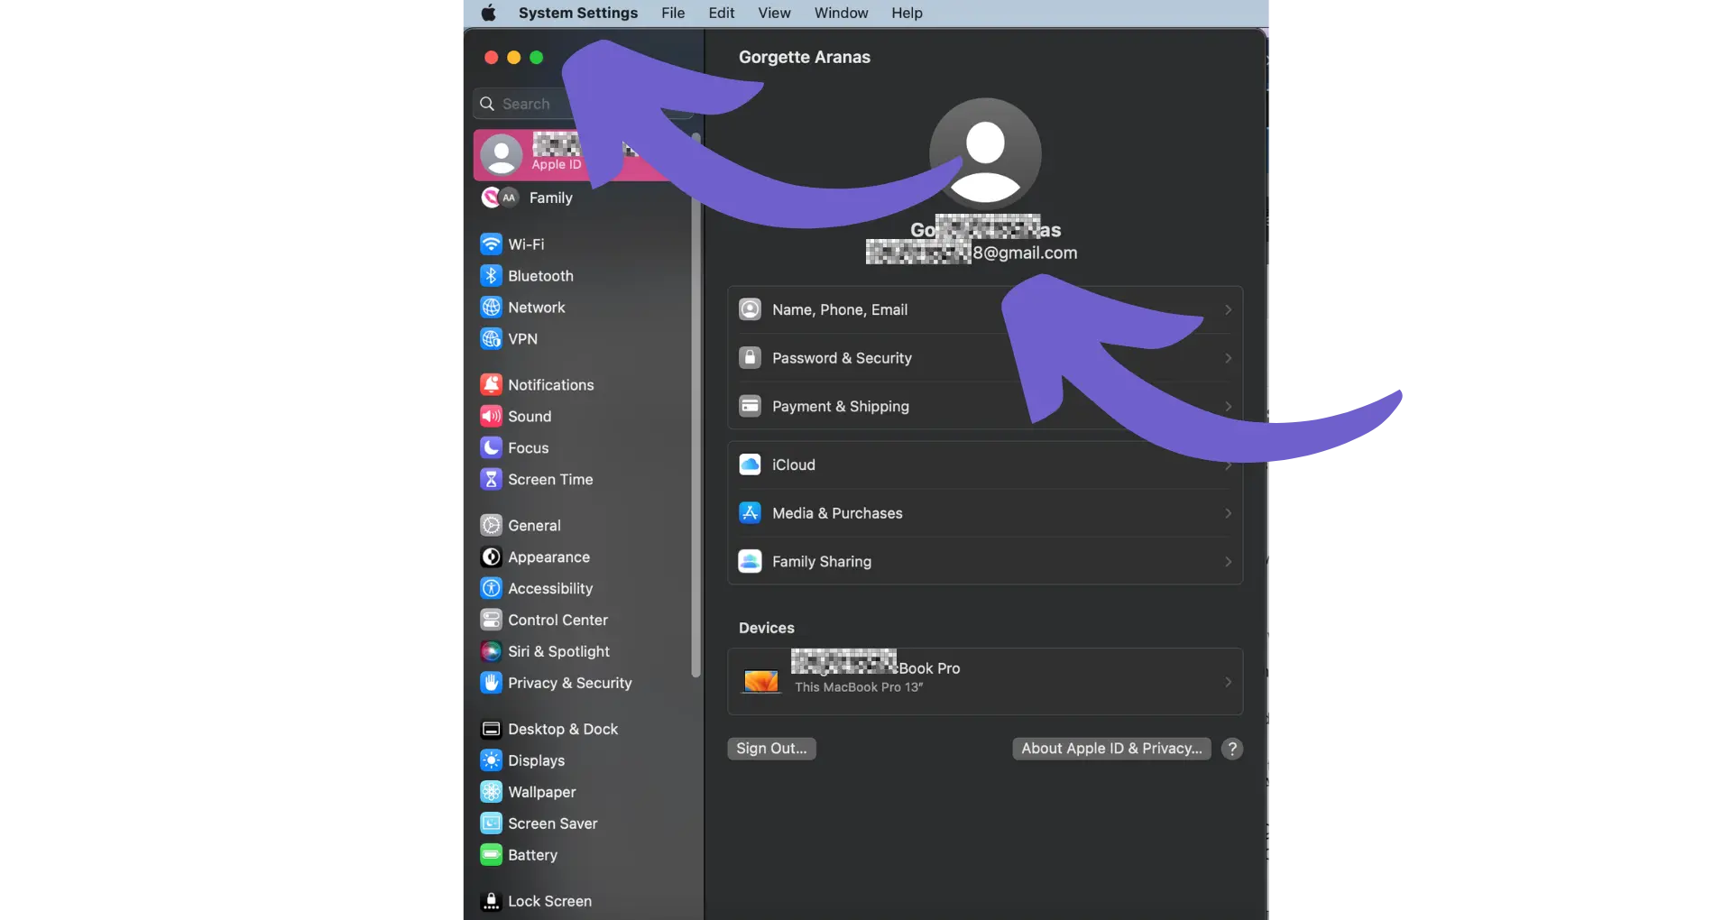Expand the Name, Phone, Email chevron
Viewport: 1732px width, 920px height.
1228,310
